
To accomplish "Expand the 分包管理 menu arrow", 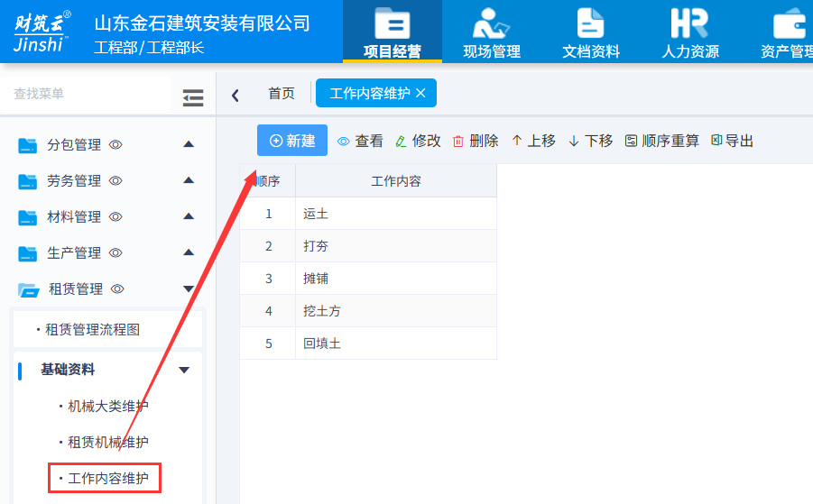I will click(189, 144).
